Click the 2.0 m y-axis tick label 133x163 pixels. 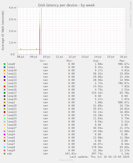pos(13,31)
